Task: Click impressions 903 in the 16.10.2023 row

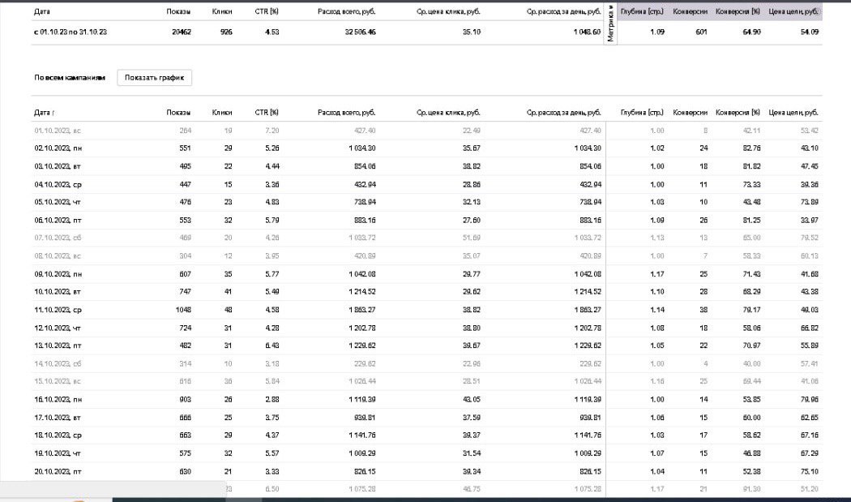Action: (x=185, y=400)
